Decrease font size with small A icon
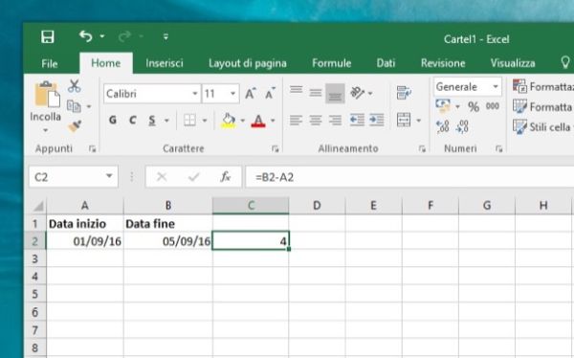Screen dimensions: 574x358 (x=270, y=94)
